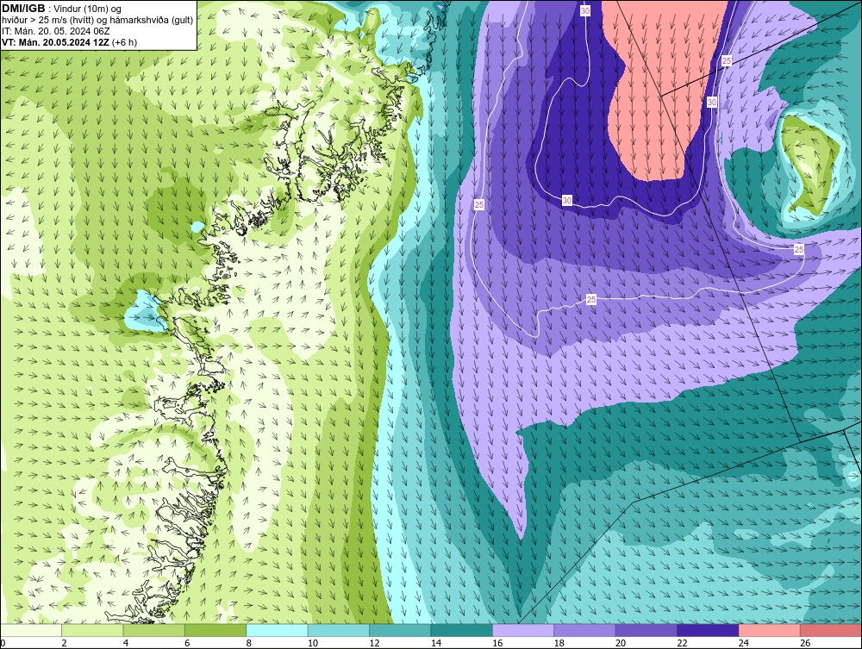This screenshot has height=649, width=862.
Task: Click the medium purple 20–22 m/s legend swatch
Action: (x=646, y=630)
